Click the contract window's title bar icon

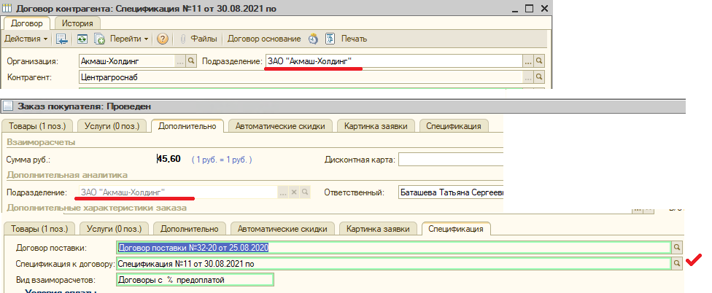pyautogui.click(x=7, y=8)
